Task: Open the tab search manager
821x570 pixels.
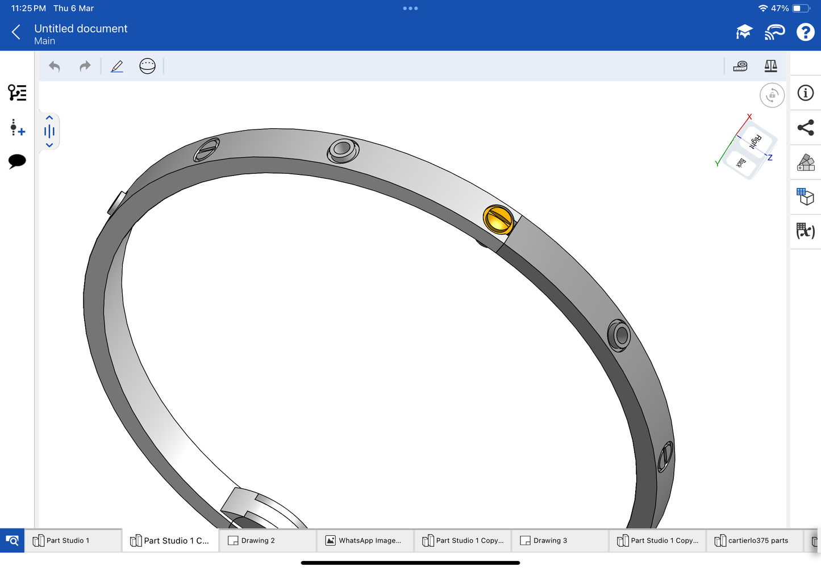Action: tap(12, 540)
